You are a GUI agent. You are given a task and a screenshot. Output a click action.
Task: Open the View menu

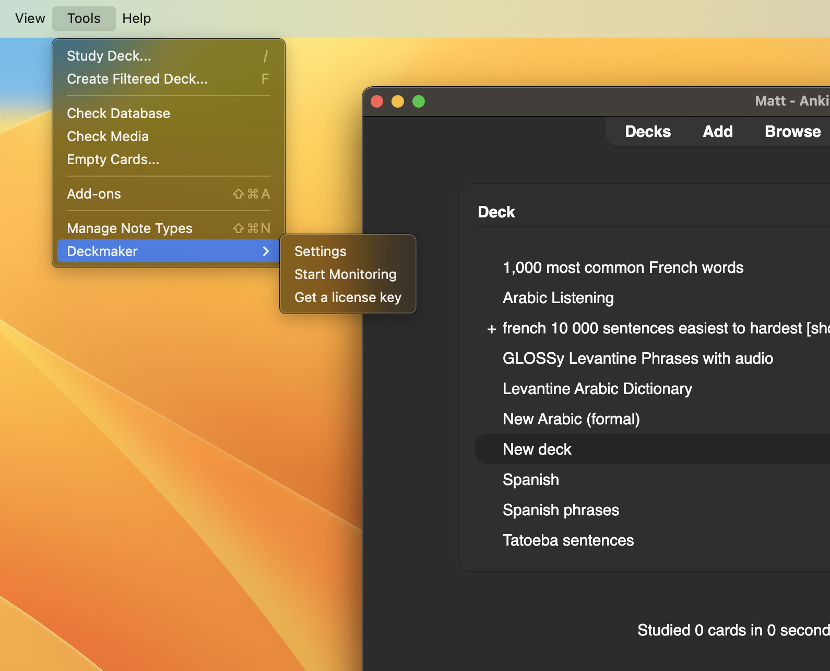click(x=30, y=18)
